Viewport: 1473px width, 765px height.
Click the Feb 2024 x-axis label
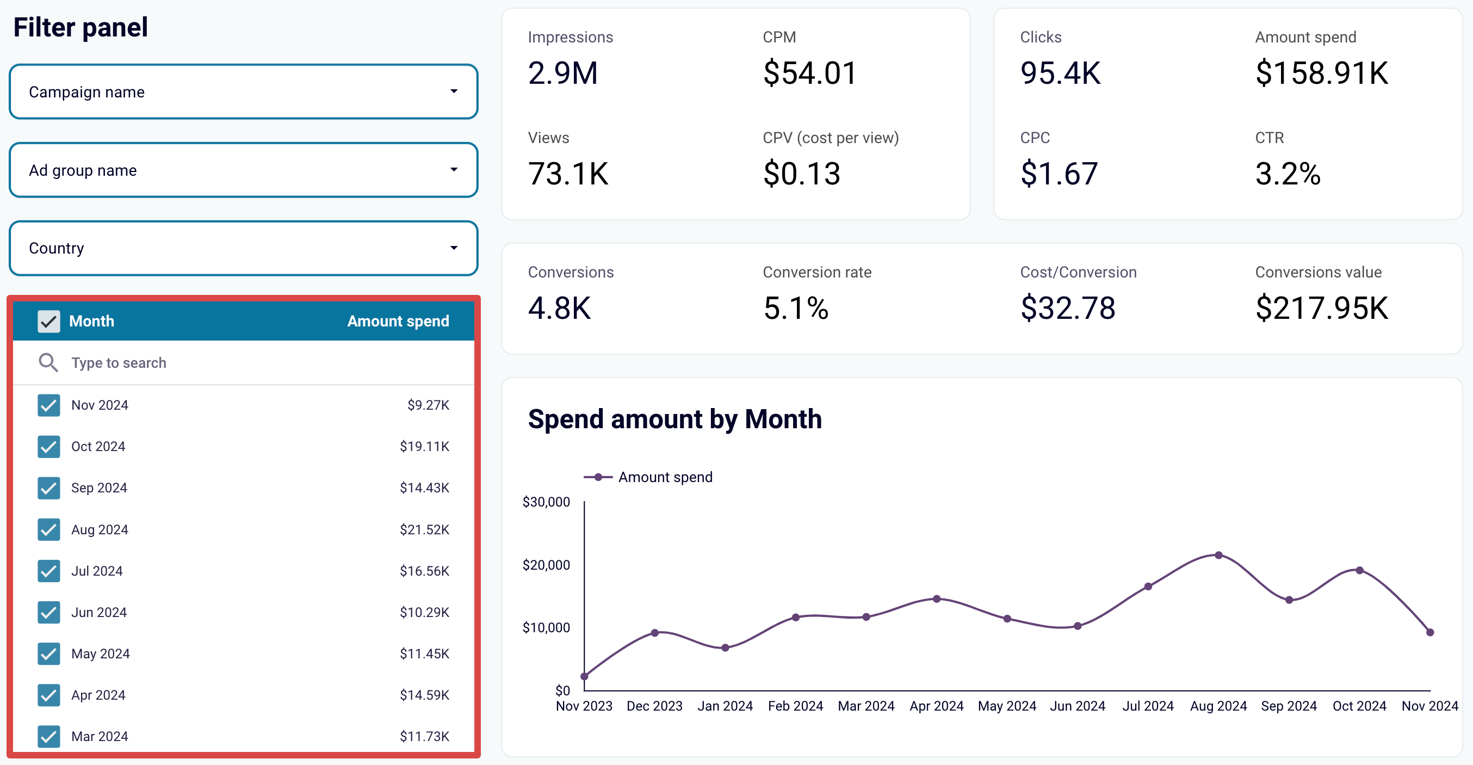795,706
